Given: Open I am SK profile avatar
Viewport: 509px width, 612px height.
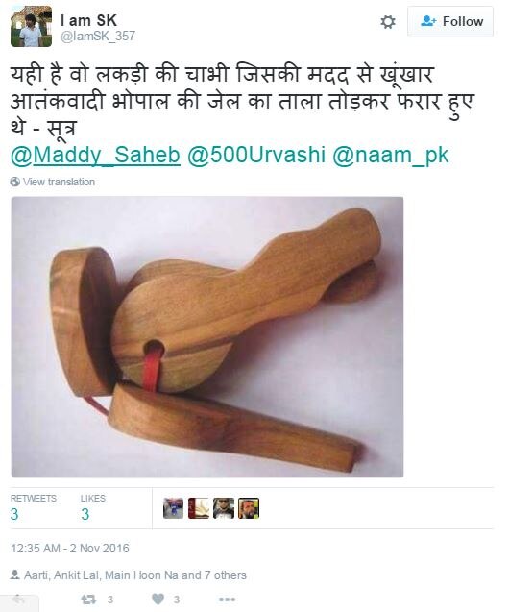Looking at the screenshot, I should (x=31, y=27).
